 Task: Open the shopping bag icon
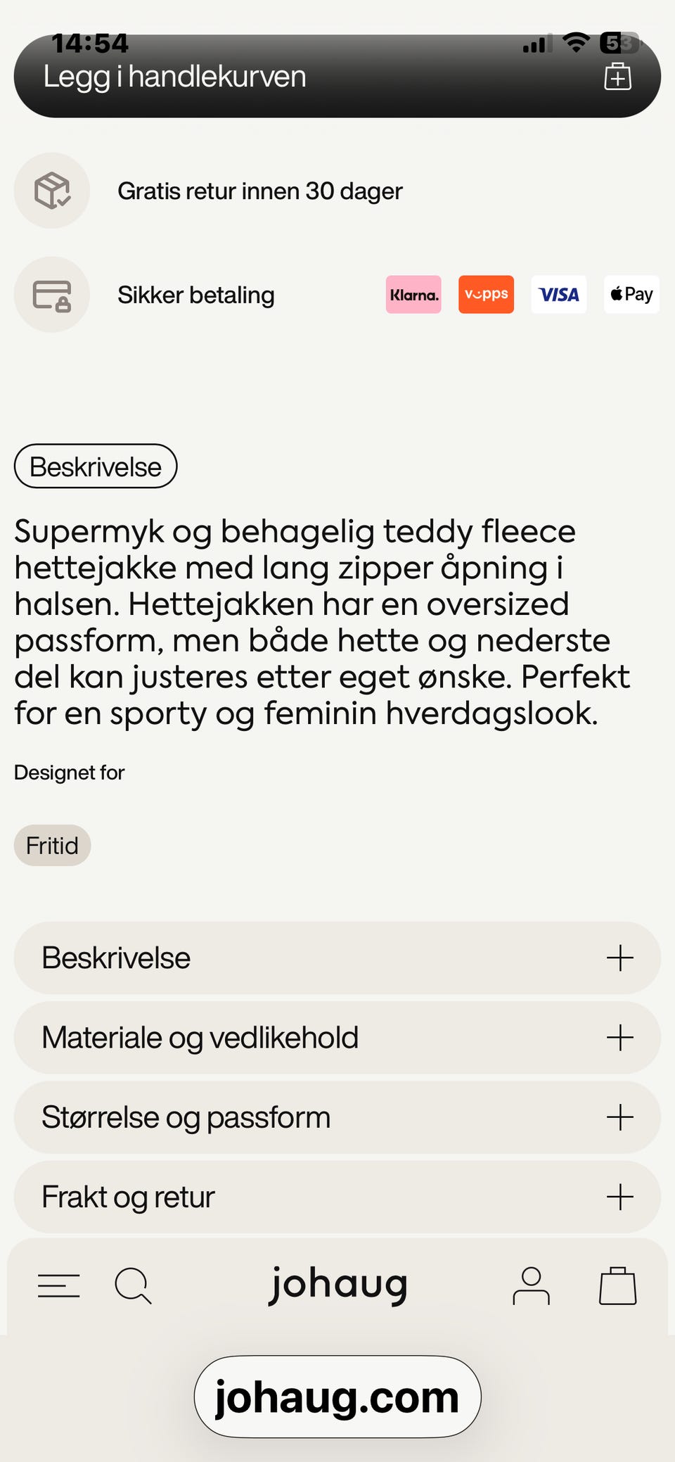(617, 1285)
